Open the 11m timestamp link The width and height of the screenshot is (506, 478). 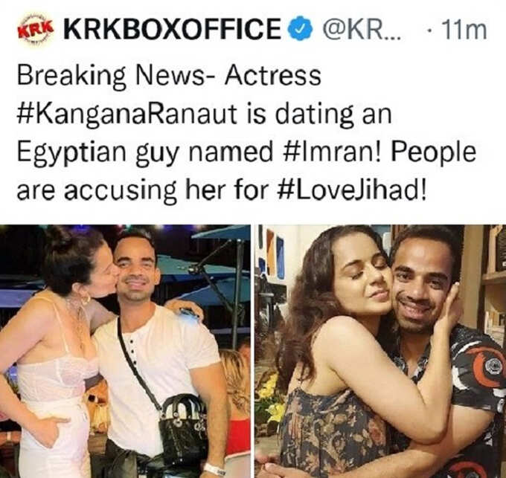(464, 30)
